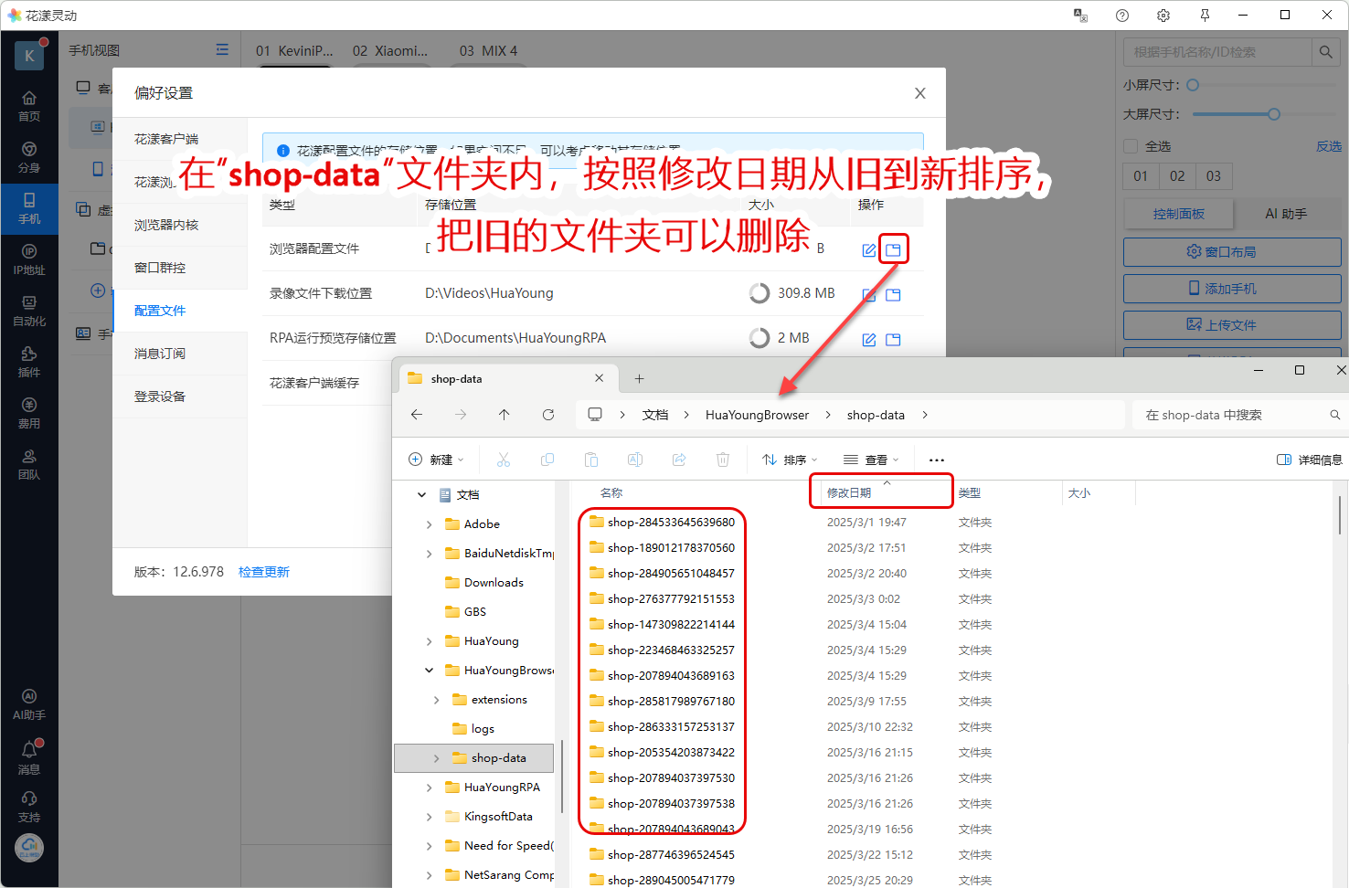The width and height of the screenshot is (1349, 888).
Task: Open the IP地址 sidebar icon
Action: pos(29,259)
